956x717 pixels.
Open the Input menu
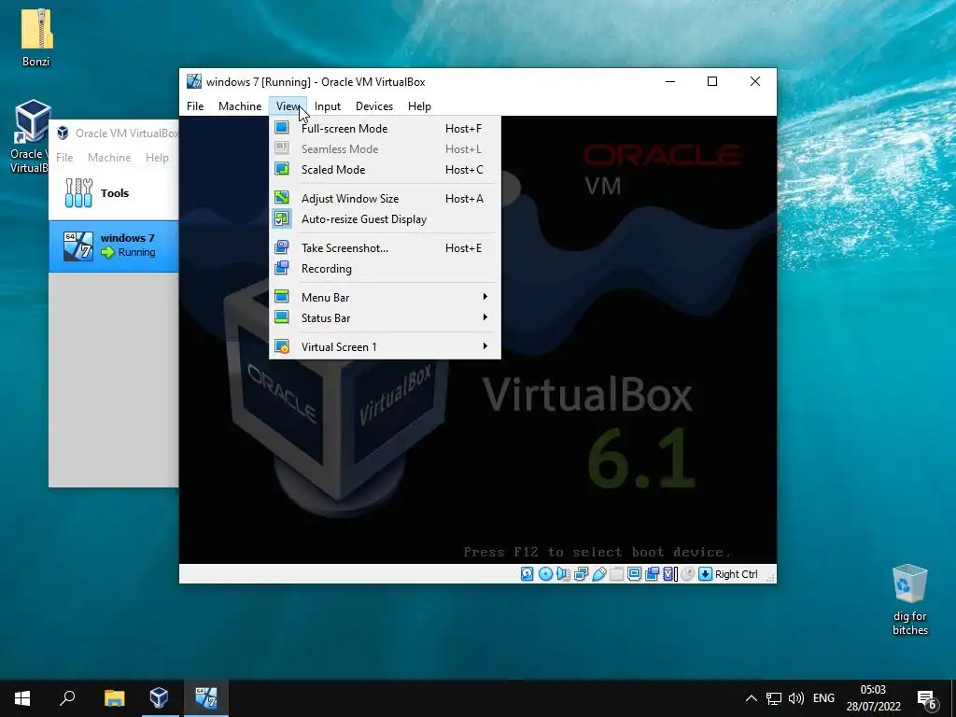click(328, 106)
